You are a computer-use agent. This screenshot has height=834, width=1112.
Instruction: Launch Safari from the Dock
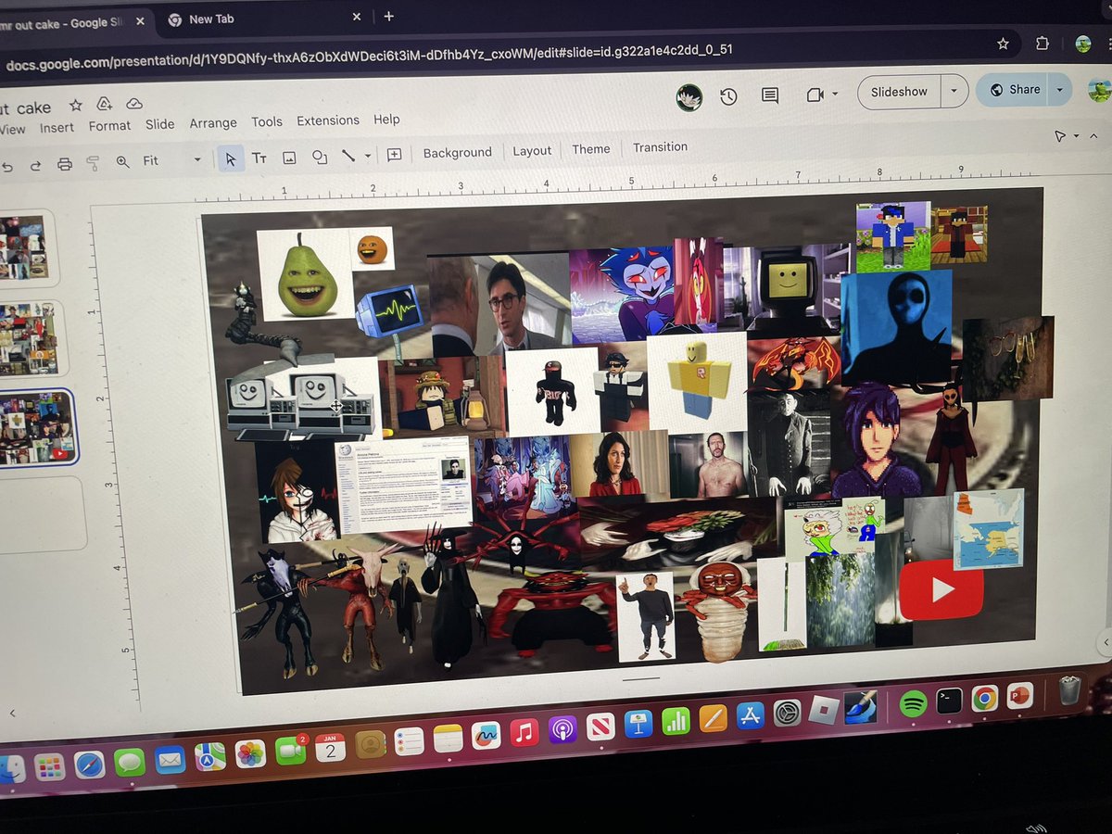[x=90, y=764]
